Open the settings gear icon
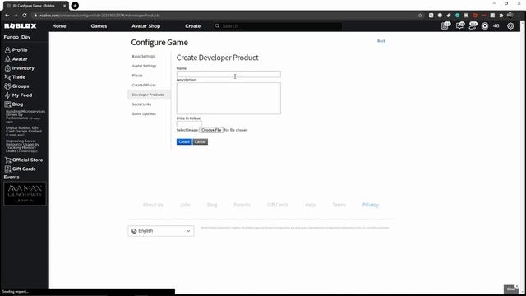Image resolution: width=526 pixels, height=296 pixels. 510,25
